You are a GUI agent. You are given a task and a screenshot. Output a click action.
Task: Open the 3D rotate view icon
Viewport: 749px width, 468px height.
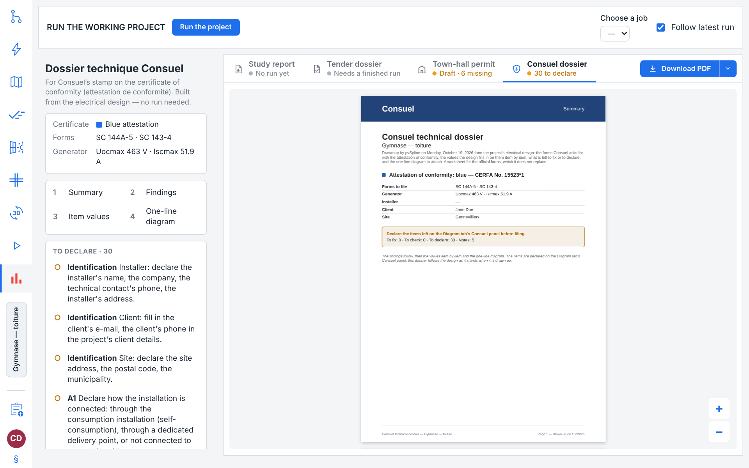point(16,213)
